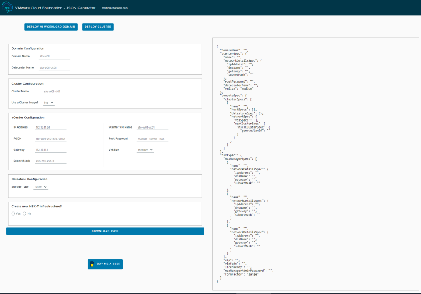The image size is (421, 294).
Task: Click the "geneveVlanId" line in JSON preview
Action: point(255,131)
